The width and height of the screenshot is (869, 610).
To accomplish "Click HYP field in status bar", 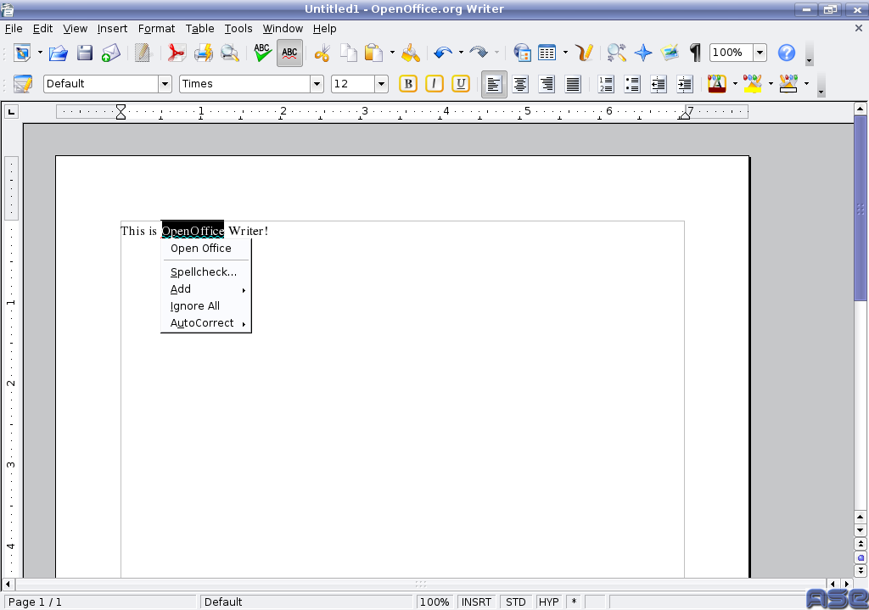I will tap(549, 602).
